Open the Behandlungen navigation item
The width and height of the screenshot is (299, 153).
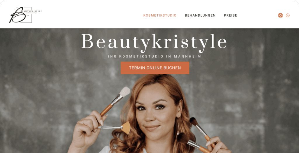200,15
